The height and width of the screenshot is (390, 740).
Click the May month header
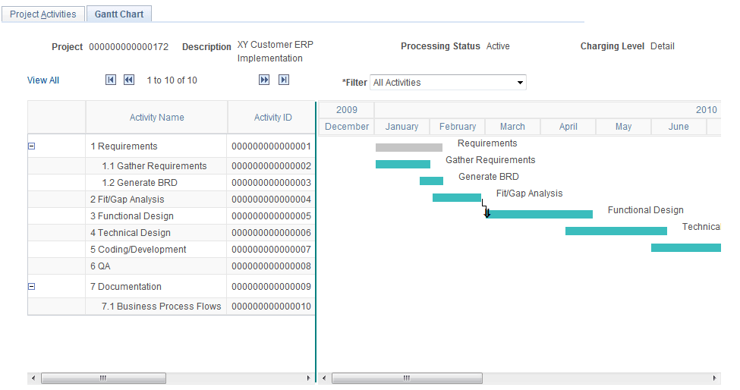coord(623,127)
